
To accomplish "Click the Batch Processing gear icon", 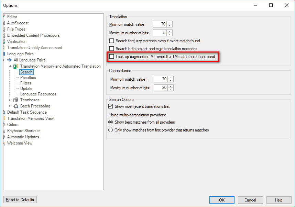I will coord(16,106).
